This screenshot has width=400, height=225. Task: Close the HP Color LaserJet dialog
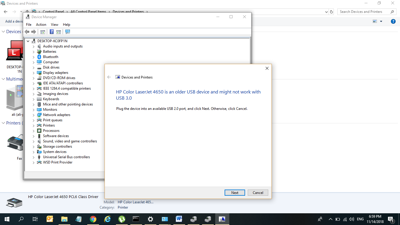point(267,68)
